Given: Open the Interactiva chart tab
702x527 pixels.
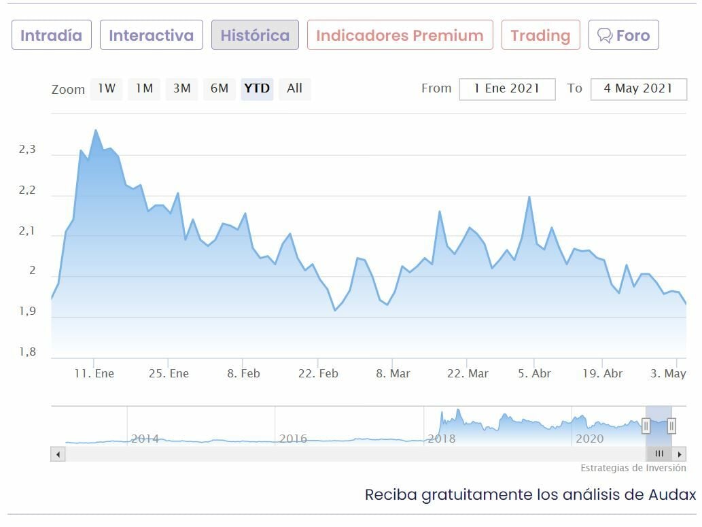Looking at the screenshot, I should (x=151, y=35).
